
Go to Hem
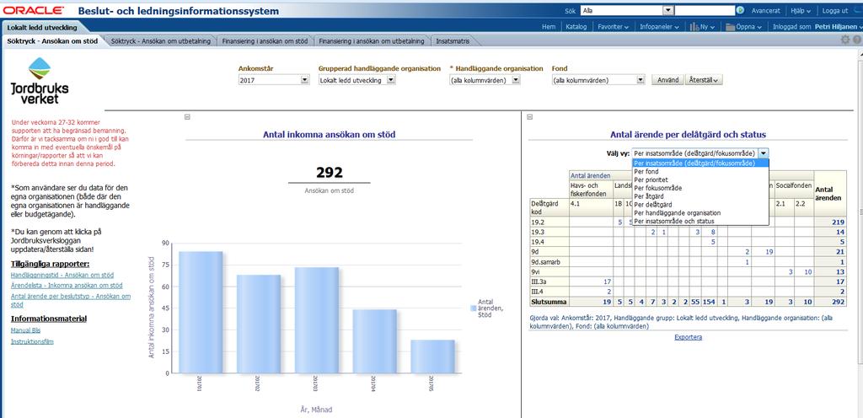[548, 26]
